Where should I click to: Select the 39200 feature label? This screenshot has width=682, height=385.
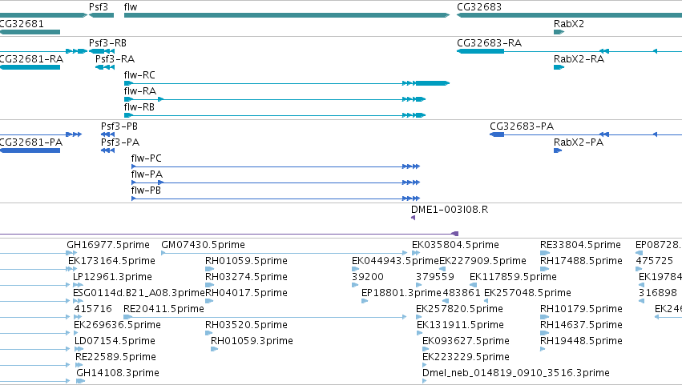[368, 277]
